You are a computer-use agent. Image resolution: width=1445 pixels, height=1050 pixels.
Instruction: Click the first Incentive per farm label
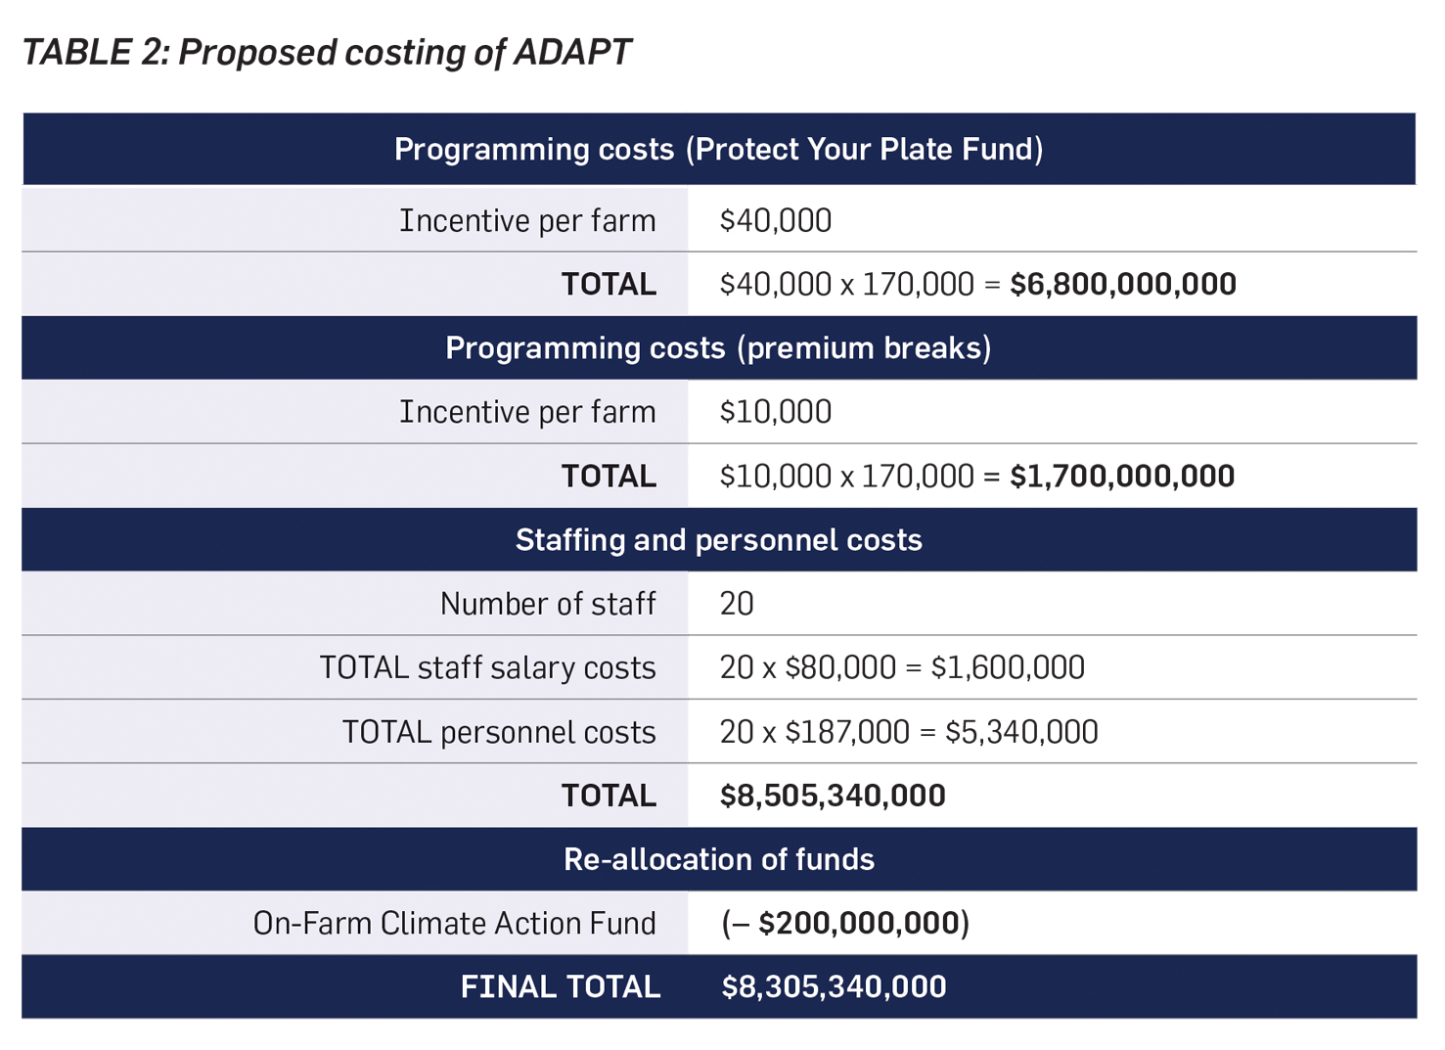pos(527,220)
